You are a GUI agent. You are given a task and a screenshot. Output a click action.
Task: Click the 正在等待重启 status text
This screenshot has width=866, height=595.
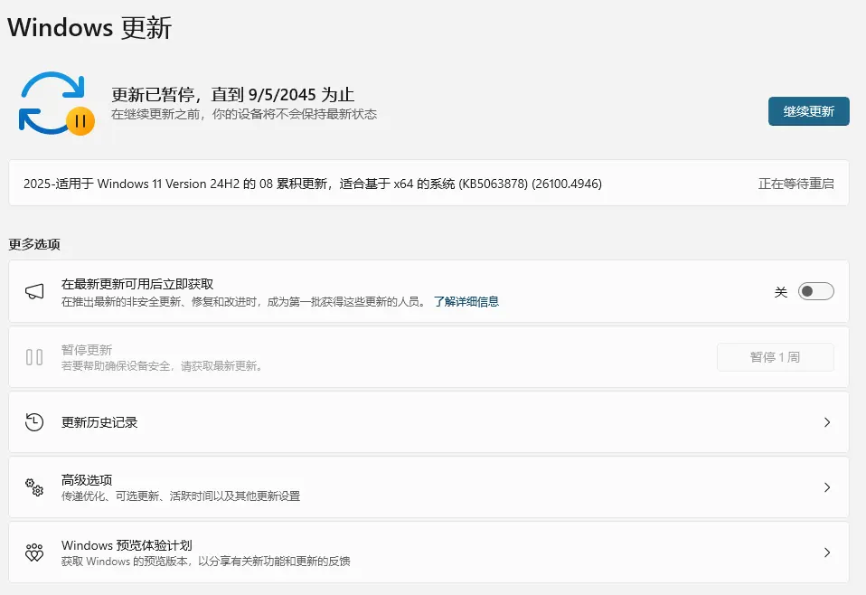tap(795, 184)
